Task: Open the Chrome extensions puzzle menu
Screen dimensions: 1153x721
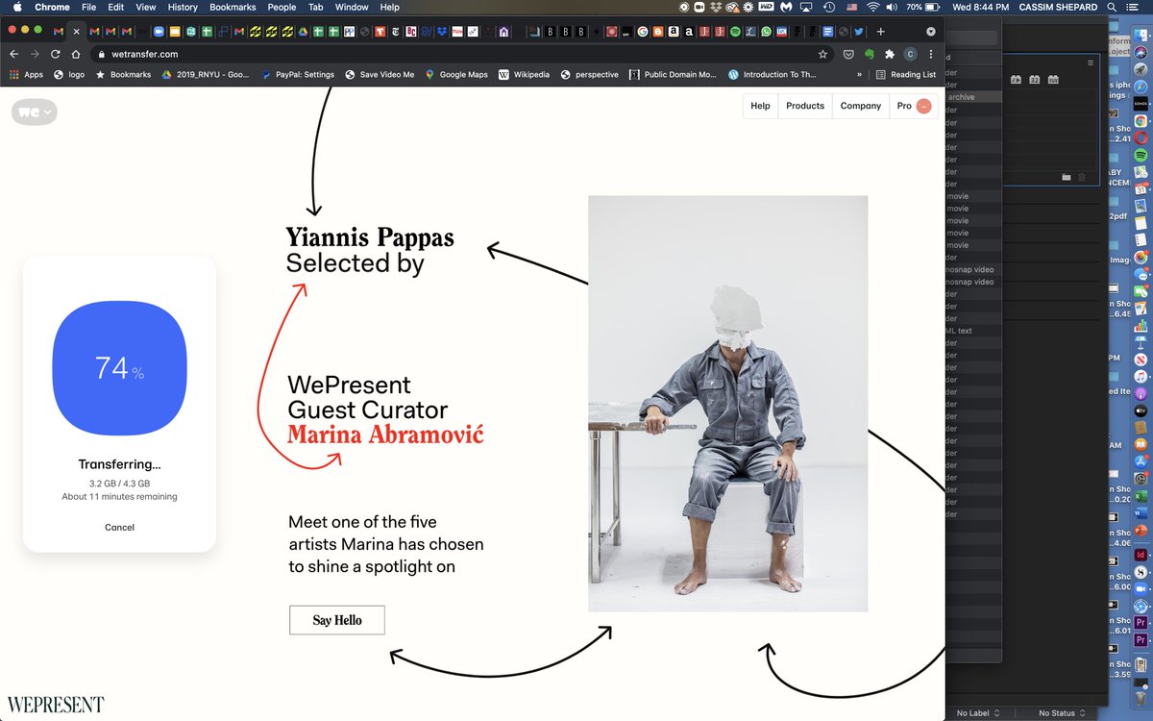Action: [x=890, y=55]
